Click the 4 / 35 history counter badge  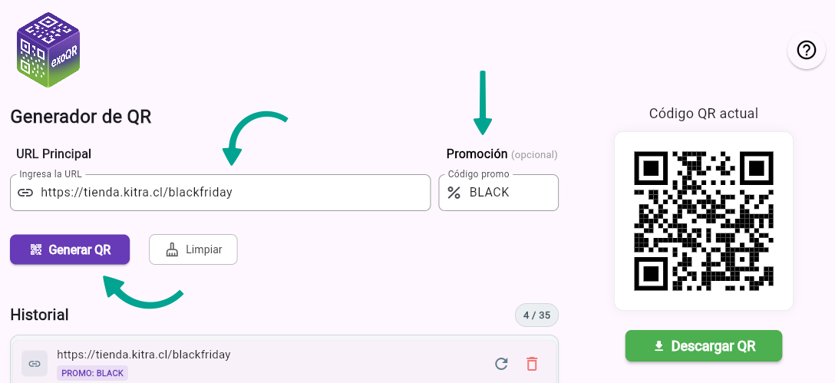[536, 315]
